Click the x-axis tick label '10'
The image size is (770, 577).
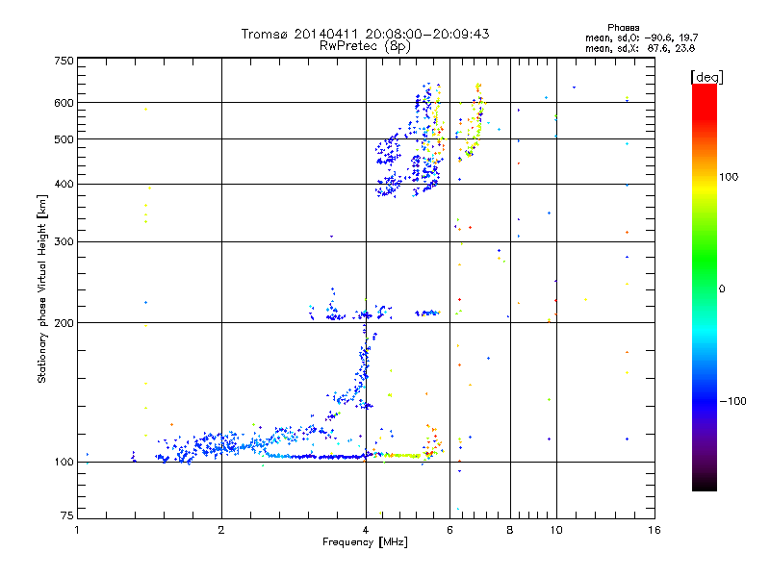[556, 530]
